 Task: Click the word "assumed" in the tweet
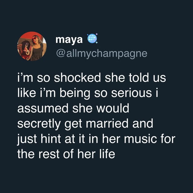43,108
